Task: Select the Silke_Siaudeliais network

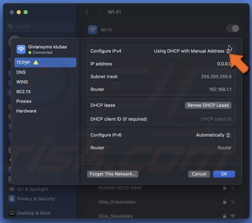Action: (x=115, y=216)
